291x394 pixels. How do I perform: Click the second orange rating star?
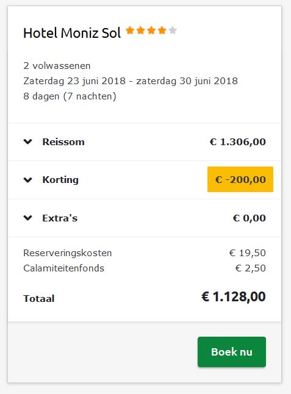[140, 30]
